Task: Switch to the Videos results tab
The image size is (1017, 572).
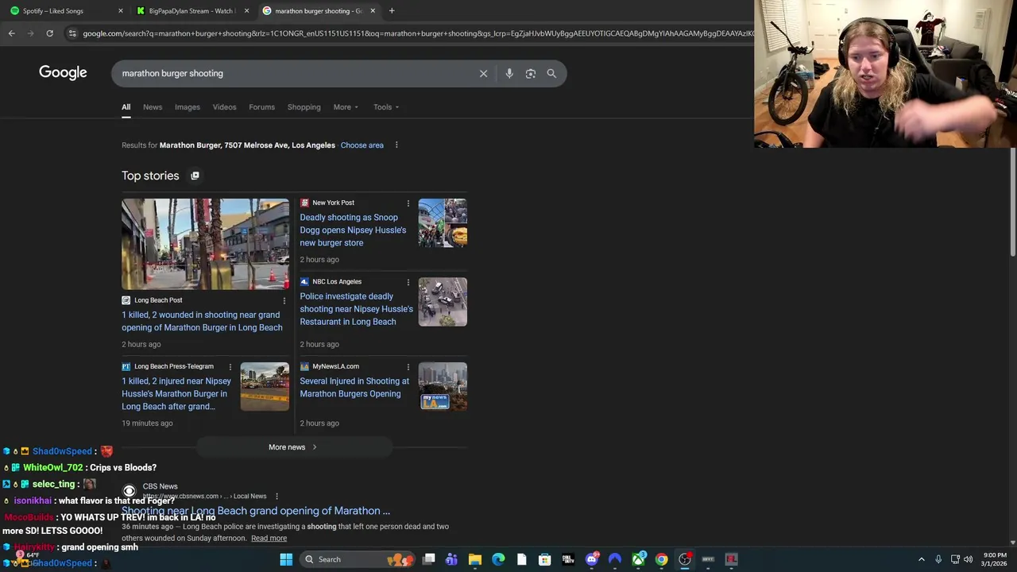Action: 224,107
